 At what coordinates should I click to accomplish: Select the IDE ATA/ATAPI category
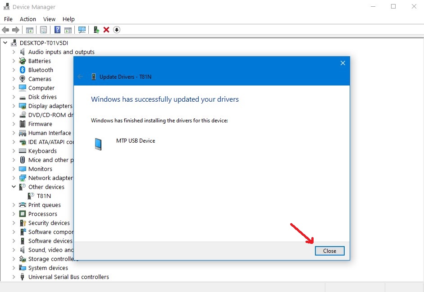point(51,142)
